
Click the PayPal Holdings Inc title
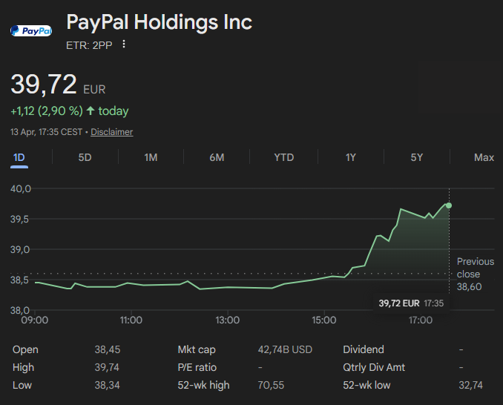tap(159, 22)
